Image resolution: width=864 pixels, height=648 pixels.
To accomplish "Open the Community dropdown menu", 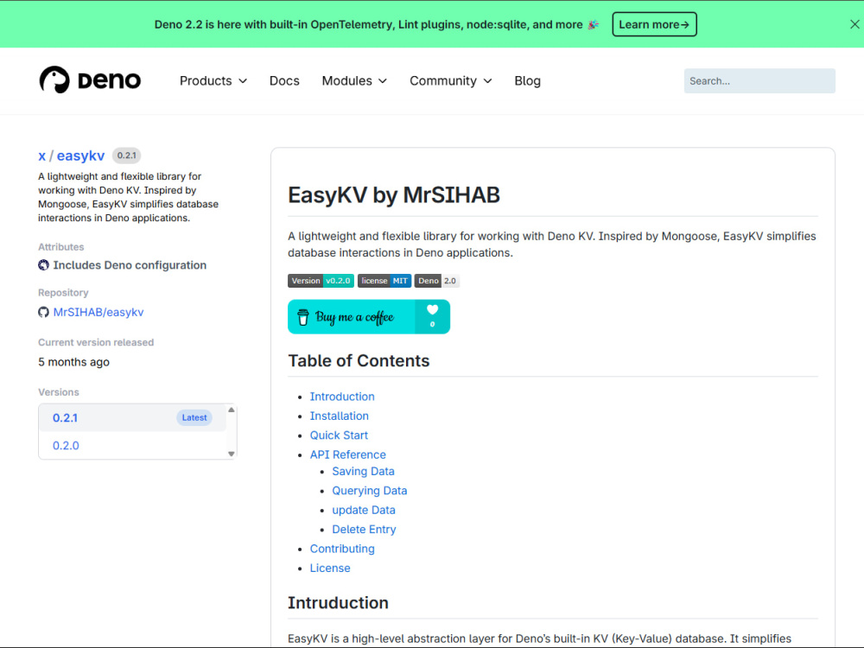I will (451, 81).
